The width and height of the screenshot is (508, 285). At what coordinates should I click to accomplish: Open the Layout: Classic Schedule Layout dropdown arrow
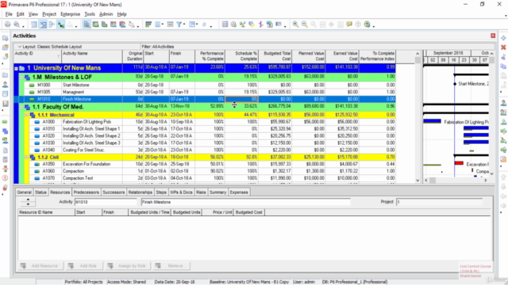[x=19, y=47]
